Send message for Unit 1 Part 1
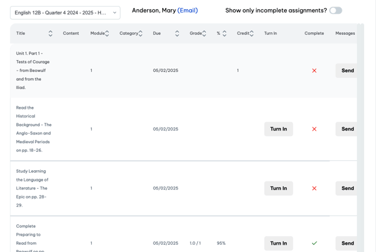This screenshot has height=252, width=376. [x=346, y=71]
